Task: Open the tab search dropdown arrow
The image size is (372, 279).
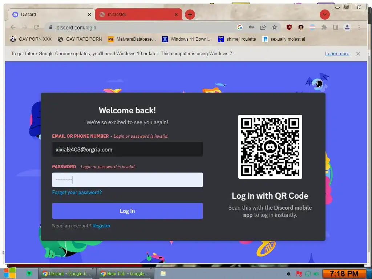Action: (x=324, y=15)
